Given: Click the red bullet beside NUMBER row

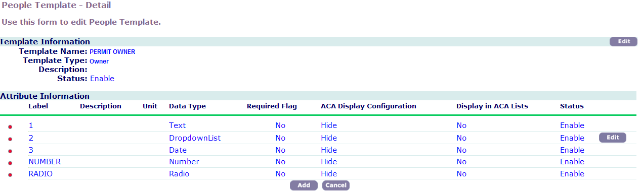Looking at the screenshot, I should pos(10,163).
